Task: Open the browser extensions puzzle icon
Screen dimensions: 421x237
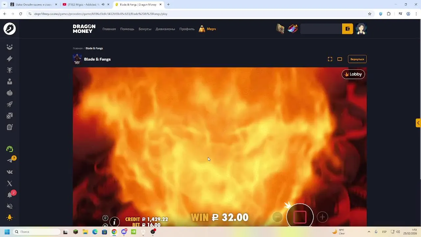Action: [389, 14]
